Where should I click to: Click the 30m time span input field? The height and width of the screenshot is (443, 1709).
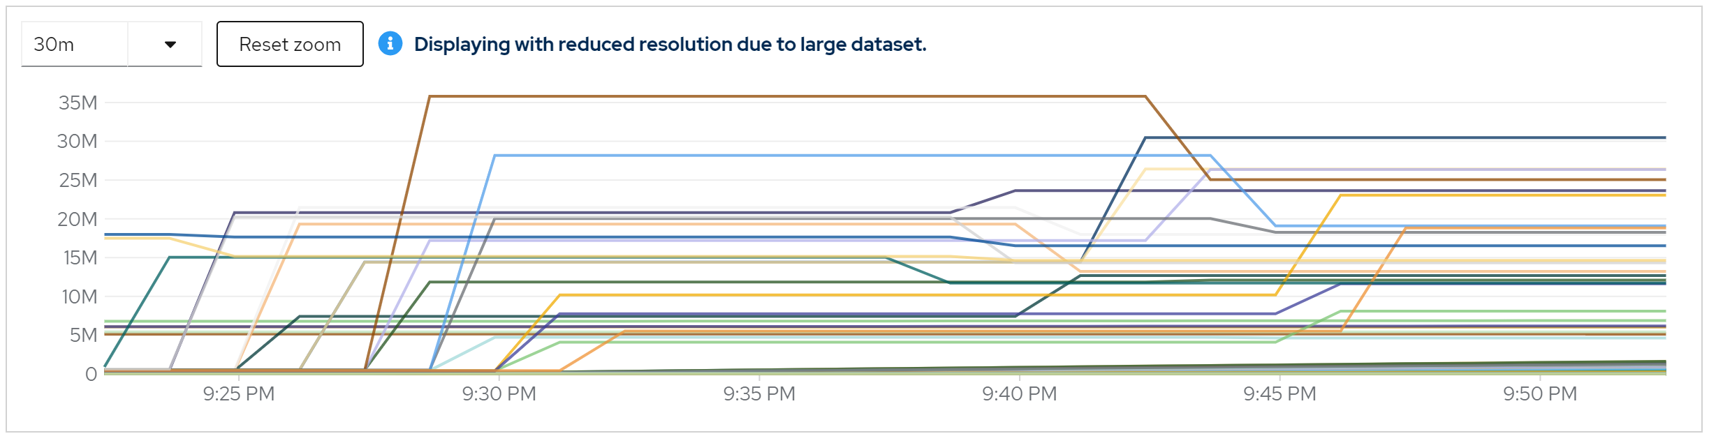(x=75, y=45)
